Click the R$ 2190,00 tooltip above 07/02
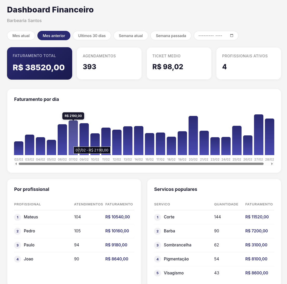Screen dimensions: 287x284 pyautogui.click(x=73, y=116)
